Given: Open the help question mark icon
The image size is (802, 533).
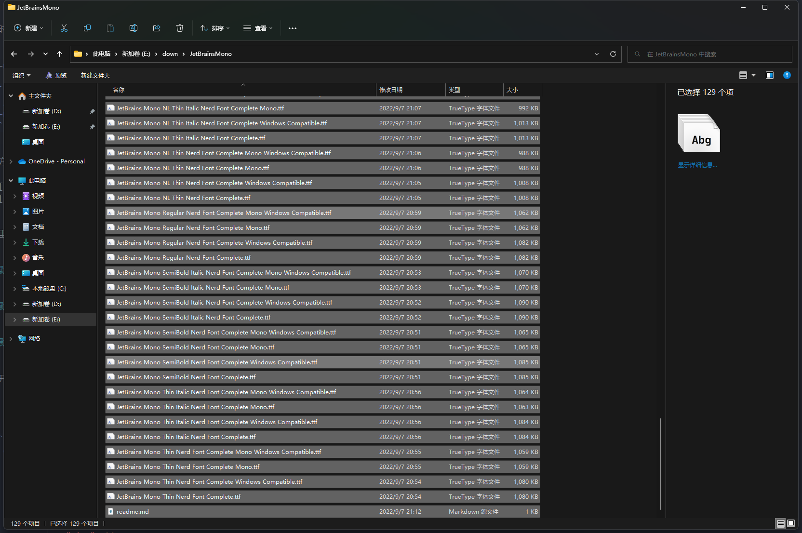Looking at the screenshot, I should (x=787, y=75).
